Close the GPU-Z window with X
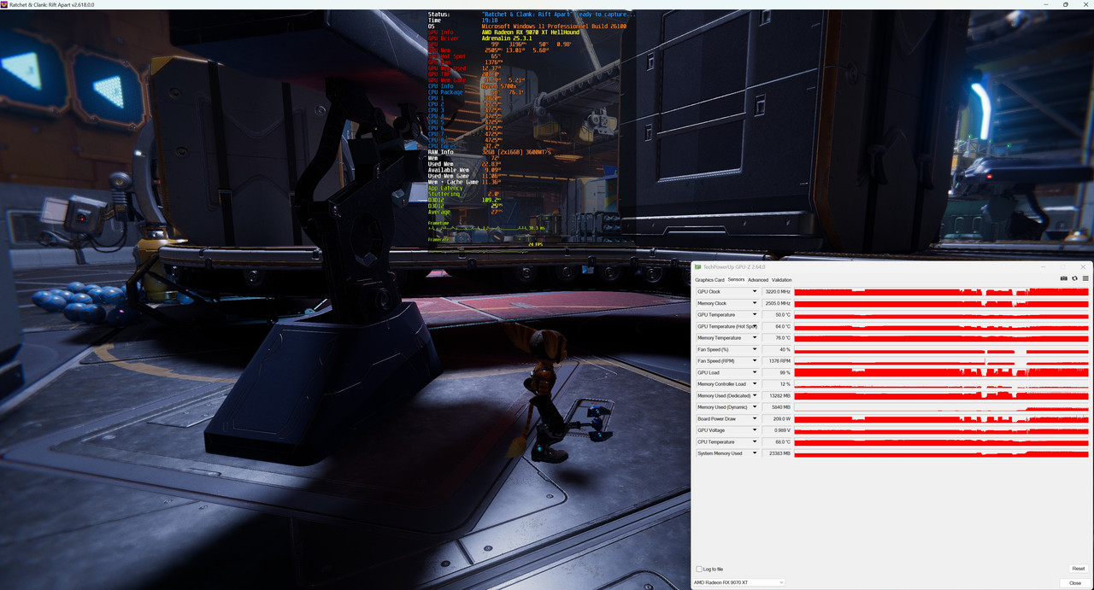The width and height of the screenshot is (1094, 590). click(x=1083, y=267)
